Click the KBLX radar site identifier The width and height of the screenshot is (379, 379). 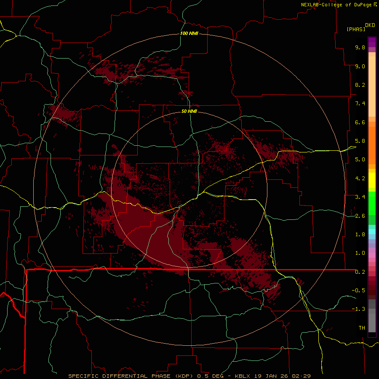tap(242, 376)
